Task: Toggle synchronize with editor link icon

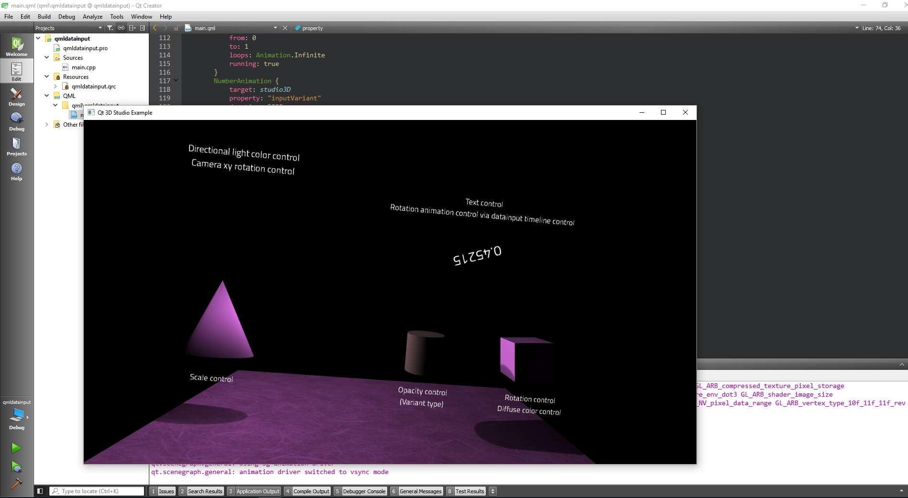Action: 121,28
